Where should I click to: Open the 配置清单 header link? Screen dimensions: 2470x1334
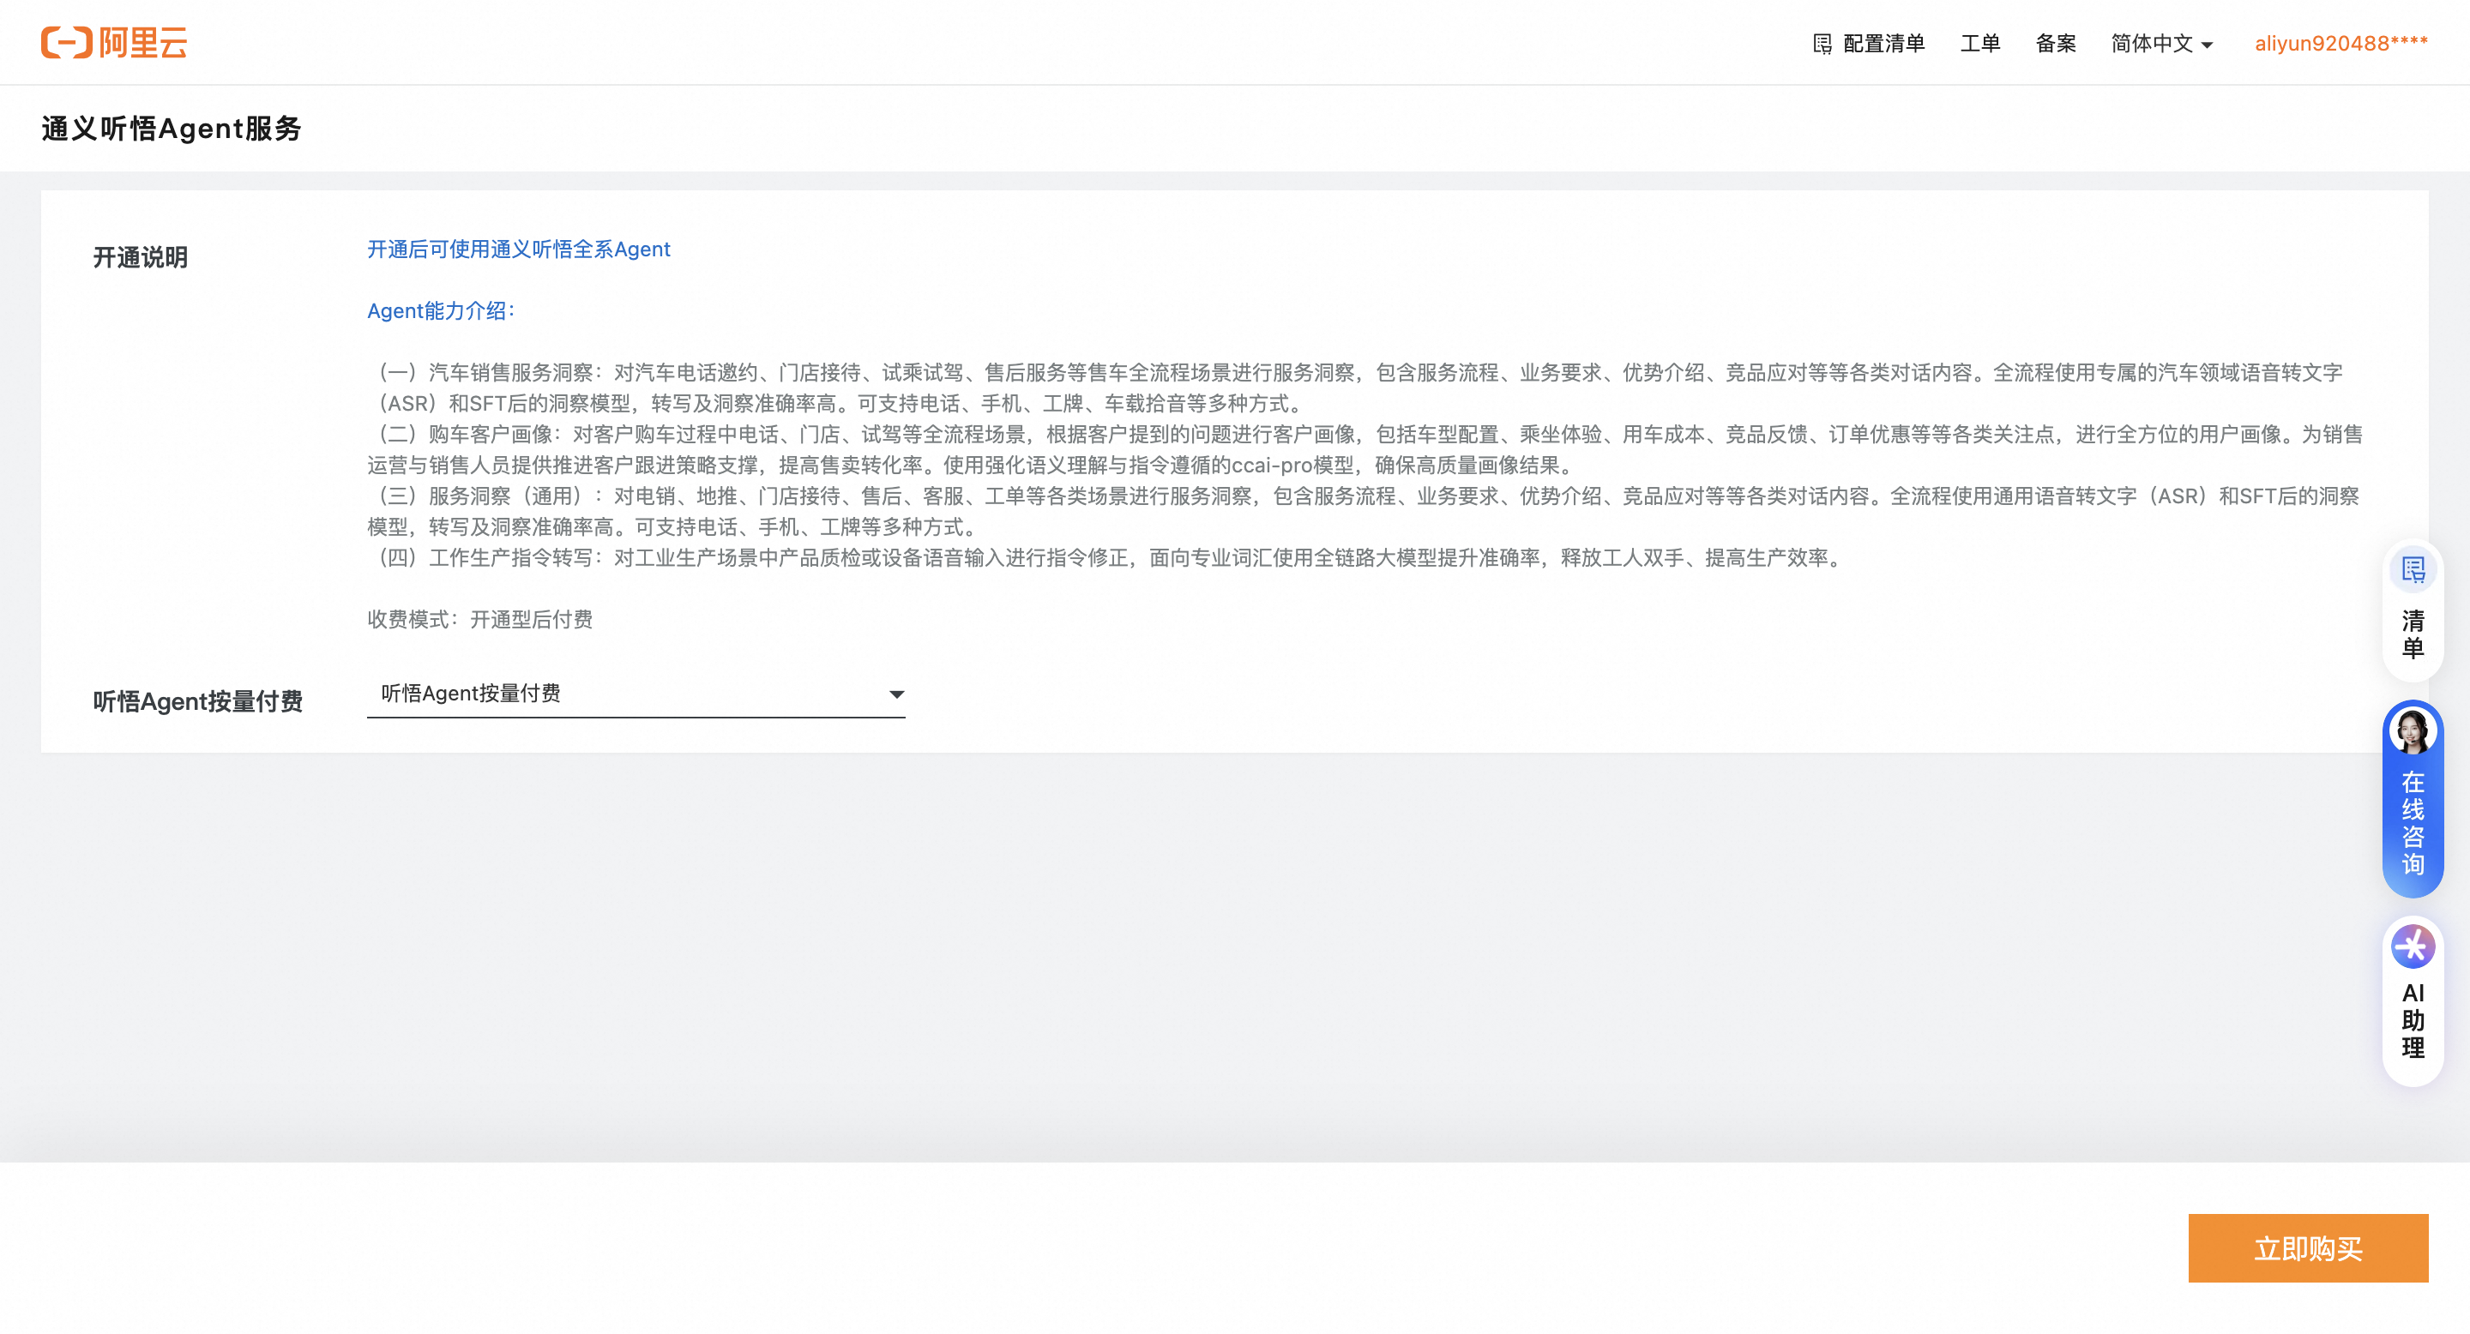coord(1883,44)
